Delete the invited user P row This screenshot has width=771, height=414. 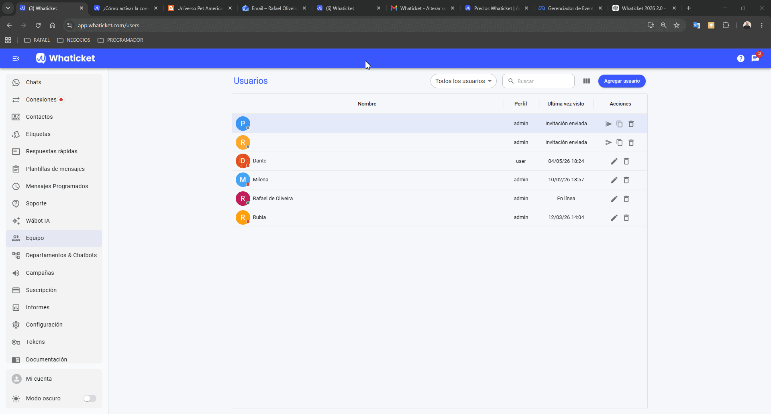[x=631, y=124]
